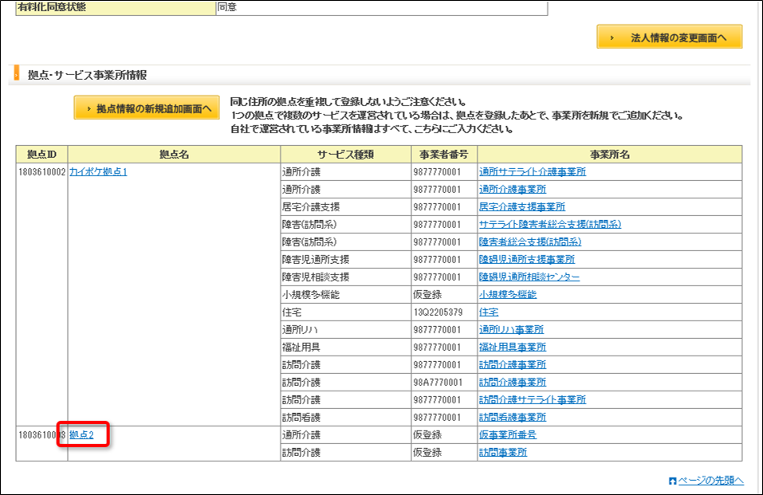This screenshot has width=763, height=495.
Task: Open the 小規模多機能 link in 事業所名 column
Action: [508, 294]
